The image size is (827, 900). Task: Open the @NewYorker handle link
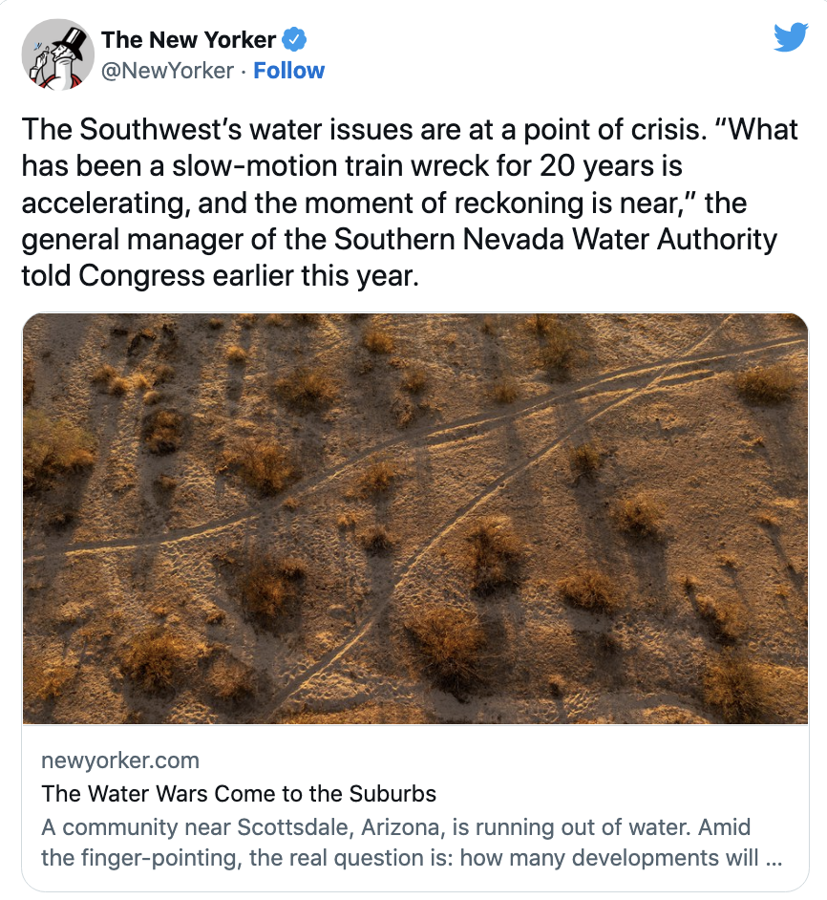pyautogui.click(x=167, y=71)
